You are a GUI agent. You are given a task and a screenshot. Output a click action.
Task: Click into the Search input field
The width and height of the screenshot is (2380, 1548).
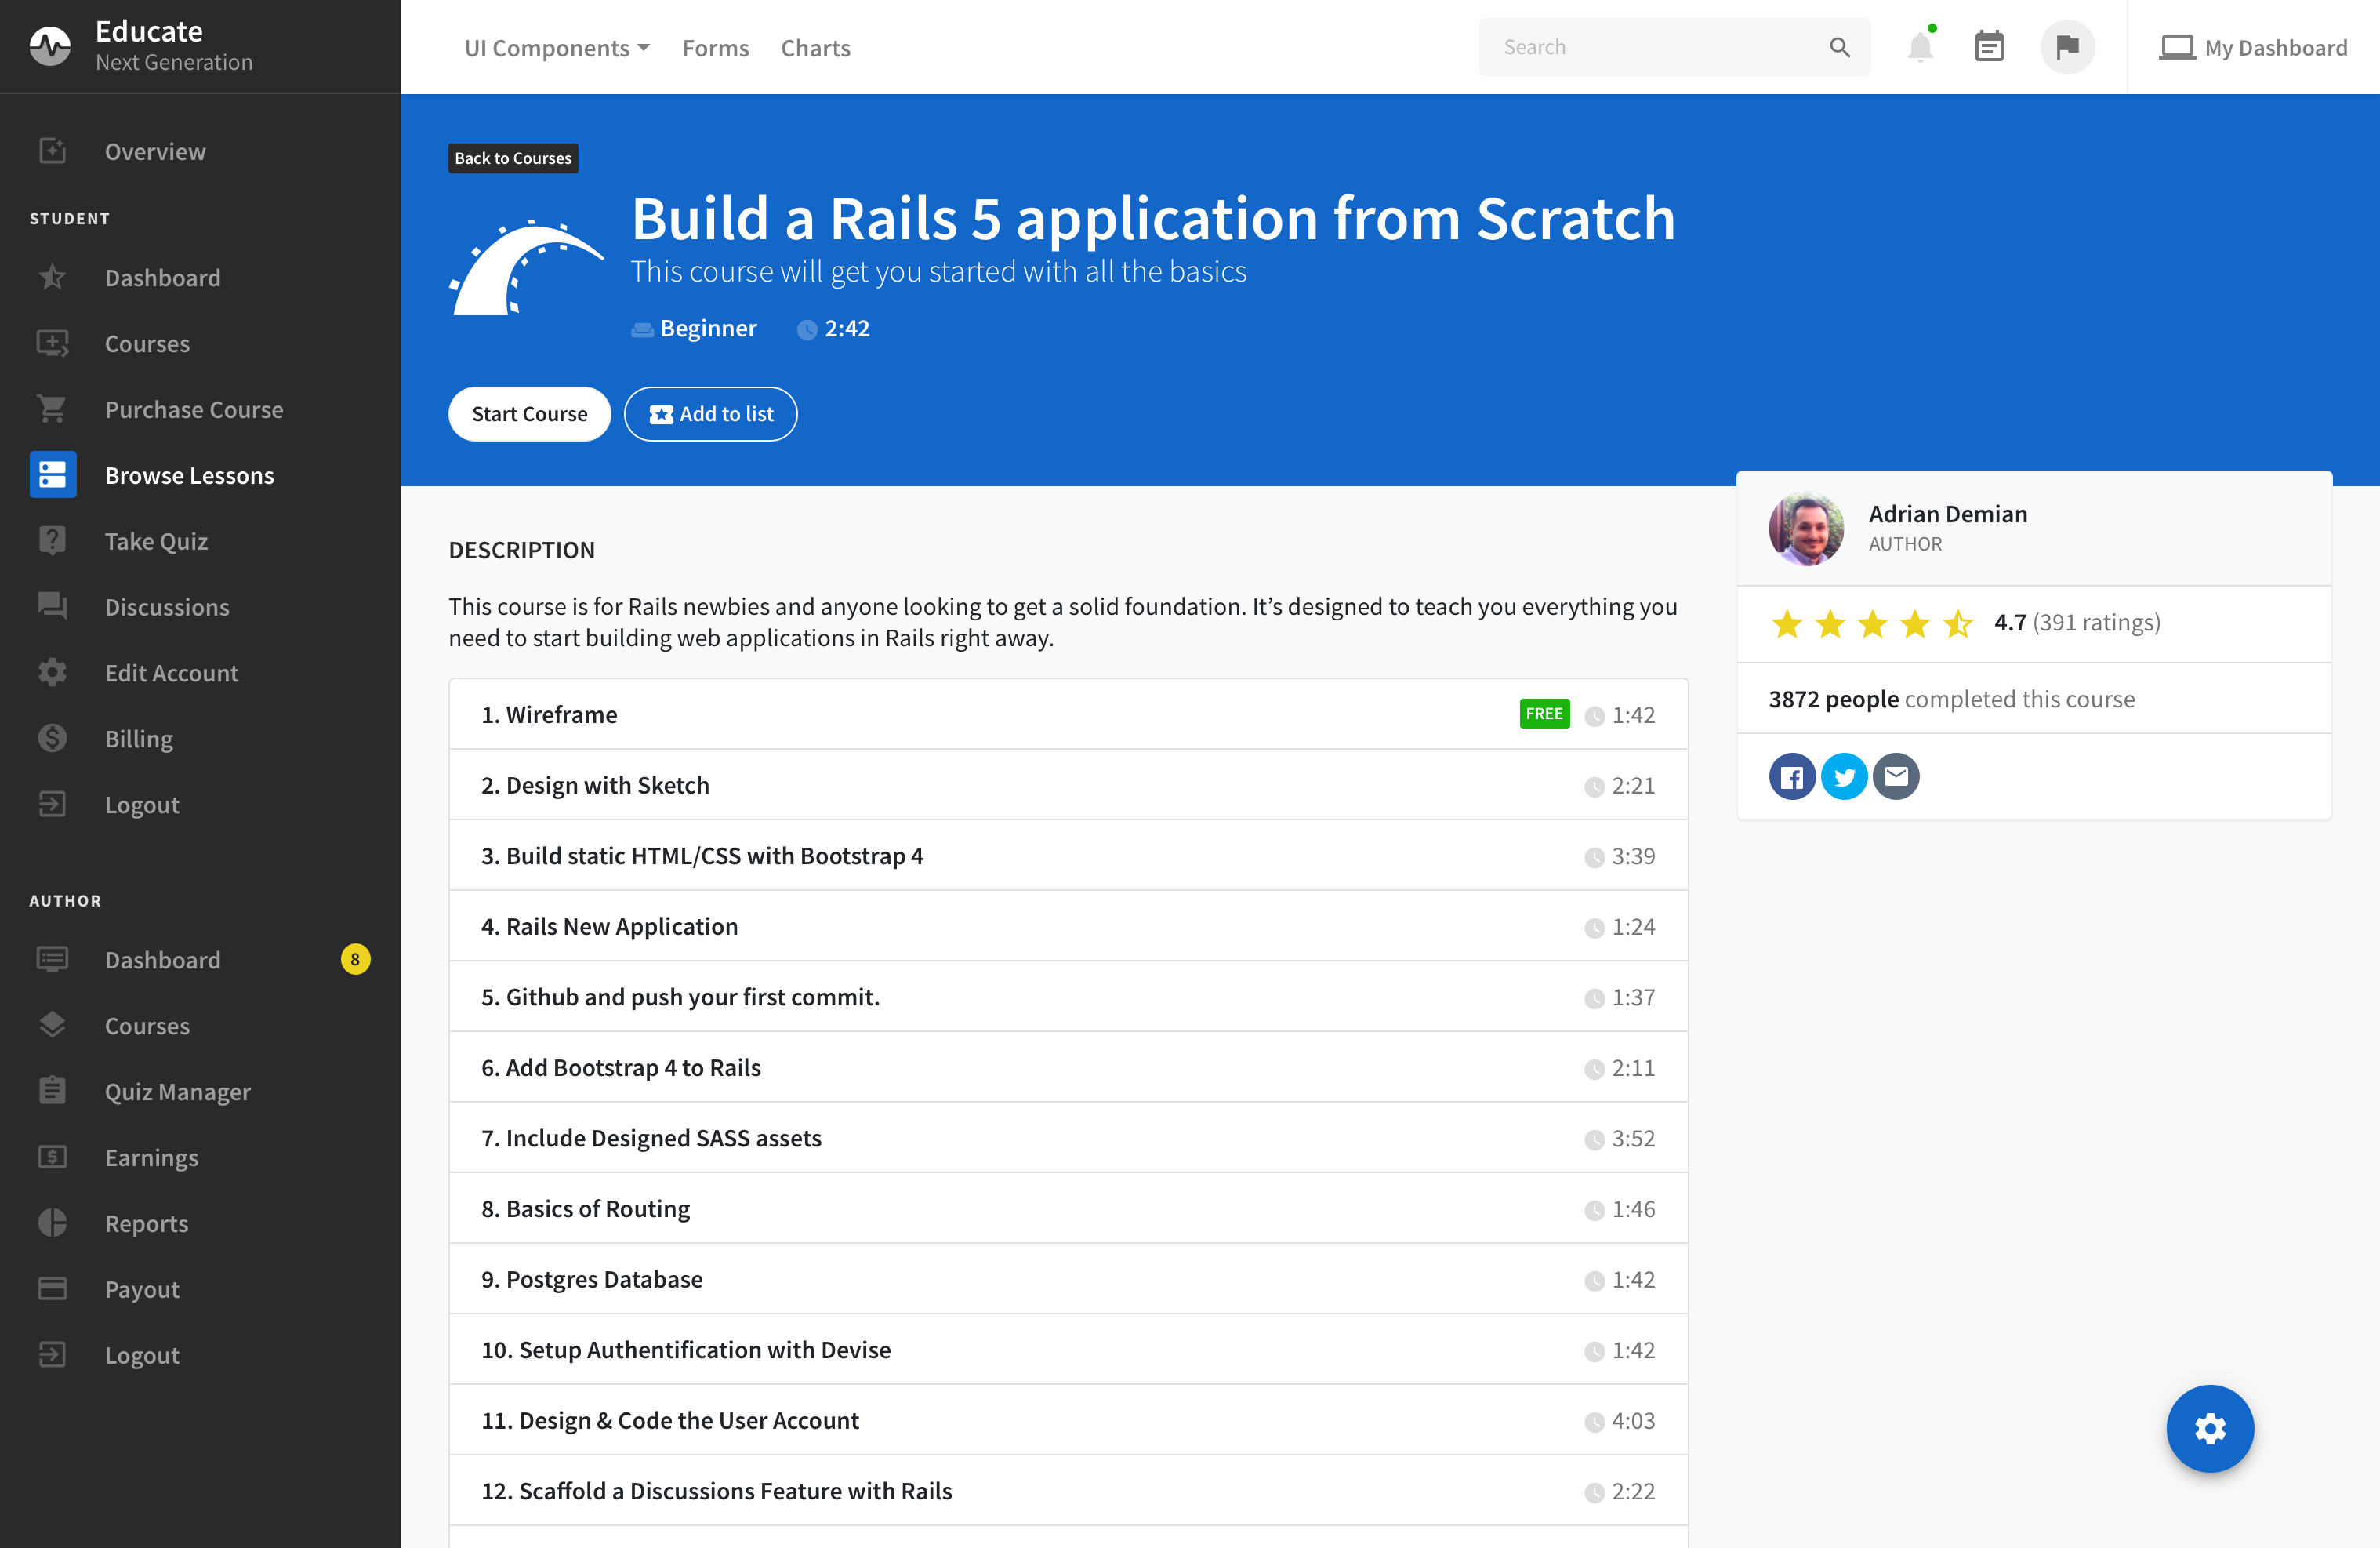(x=1650, y=47)
